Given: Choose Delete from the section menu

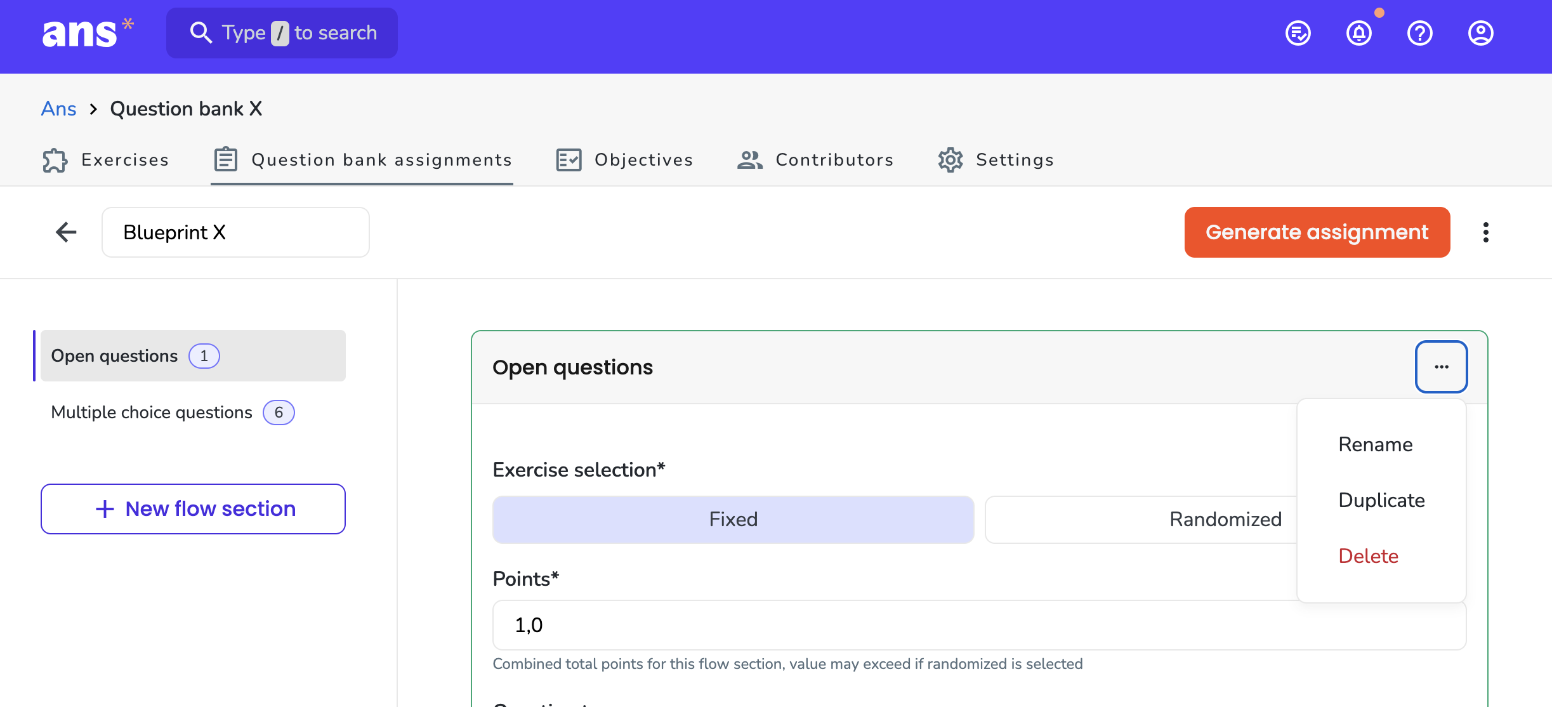Looking at the screenshot, I should (1368, 556).
